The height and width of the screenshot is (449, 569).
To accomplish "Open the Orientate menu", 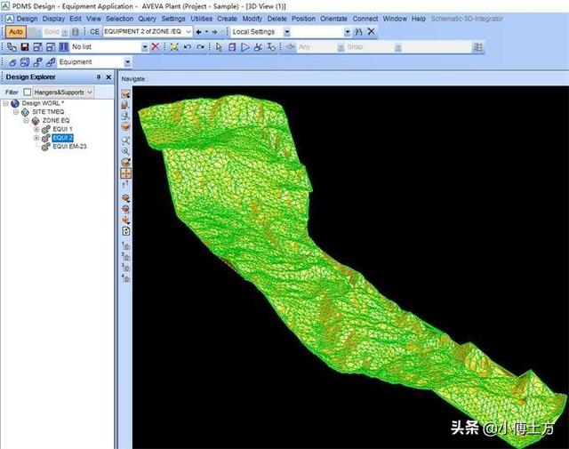I will click(333, 18).
